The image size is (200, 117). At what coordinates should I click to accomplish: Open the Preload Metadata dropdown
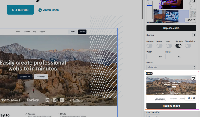pos(171,67)
